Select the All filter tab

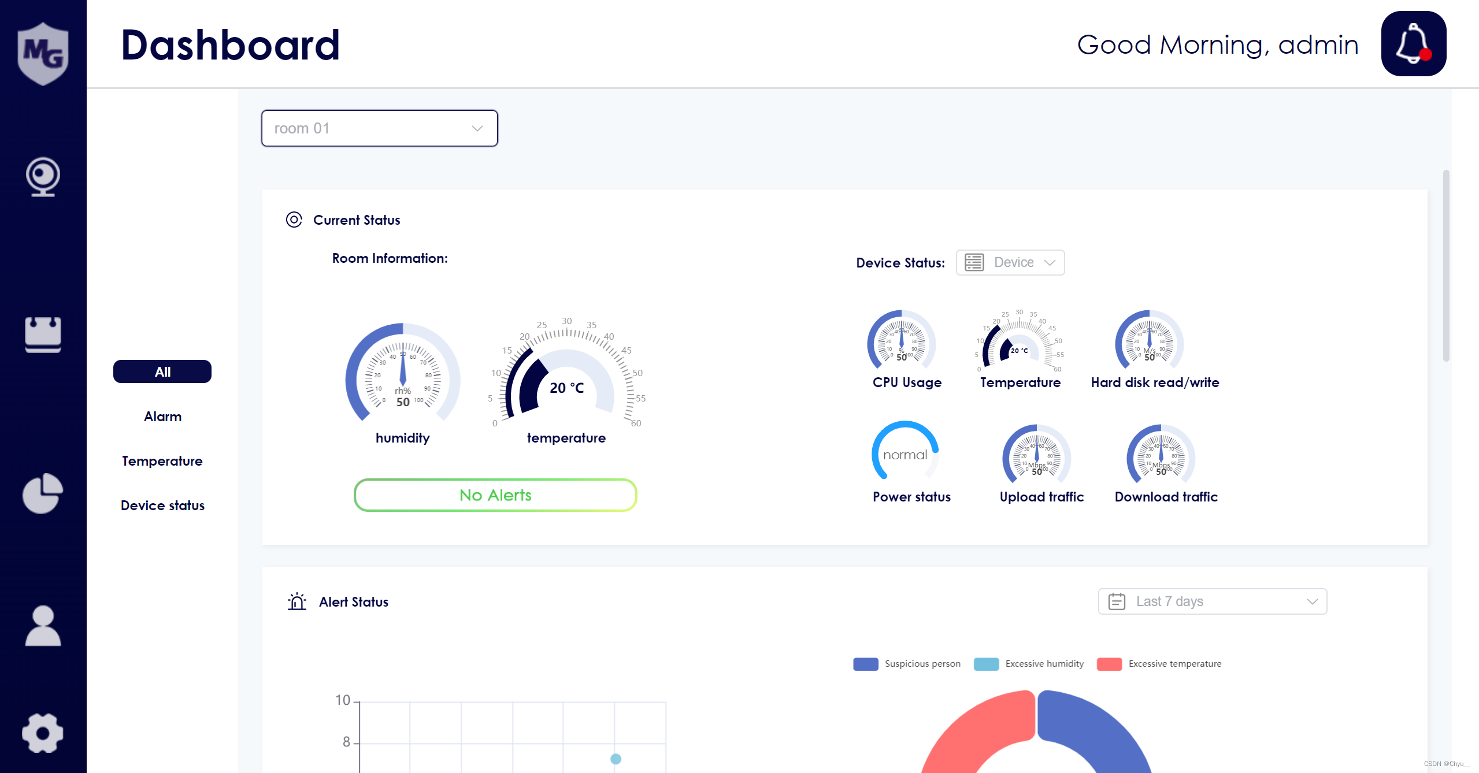(162, 371)
